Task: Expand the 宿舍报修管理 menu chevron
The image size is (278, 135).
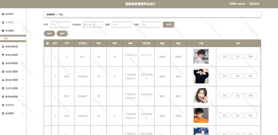Action: (23, 63)
